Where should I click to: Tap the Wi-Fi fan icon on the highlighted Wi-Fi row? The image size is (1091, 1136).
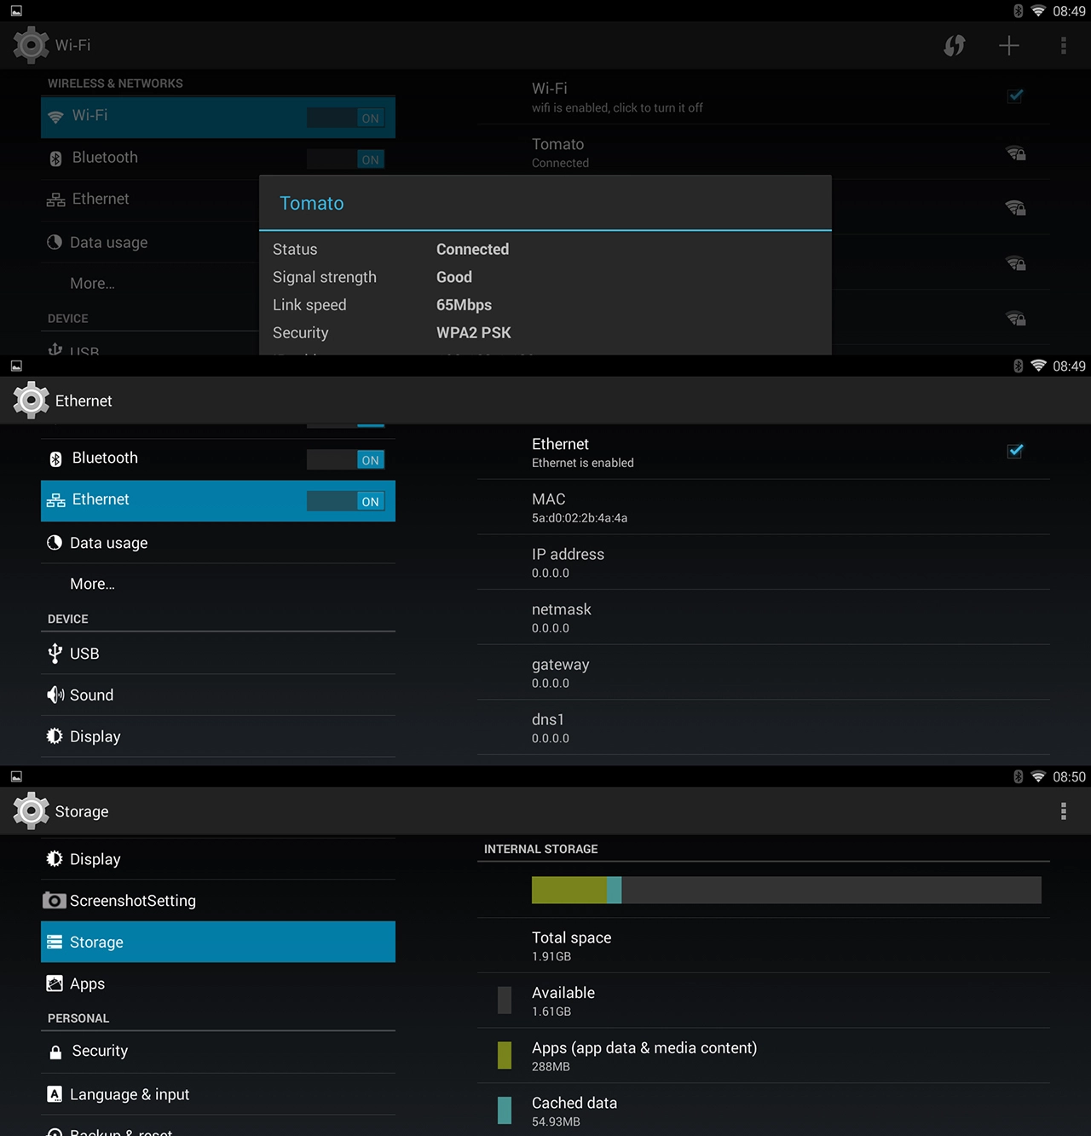pos(55,117)
